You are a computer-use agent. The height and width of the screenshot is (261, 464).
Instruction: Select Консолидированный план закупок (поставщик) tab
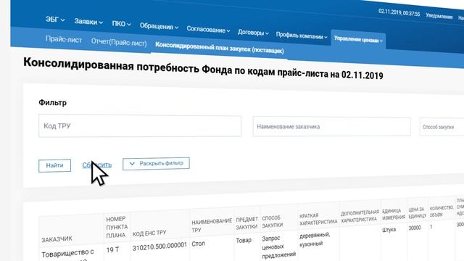(219, 48)
